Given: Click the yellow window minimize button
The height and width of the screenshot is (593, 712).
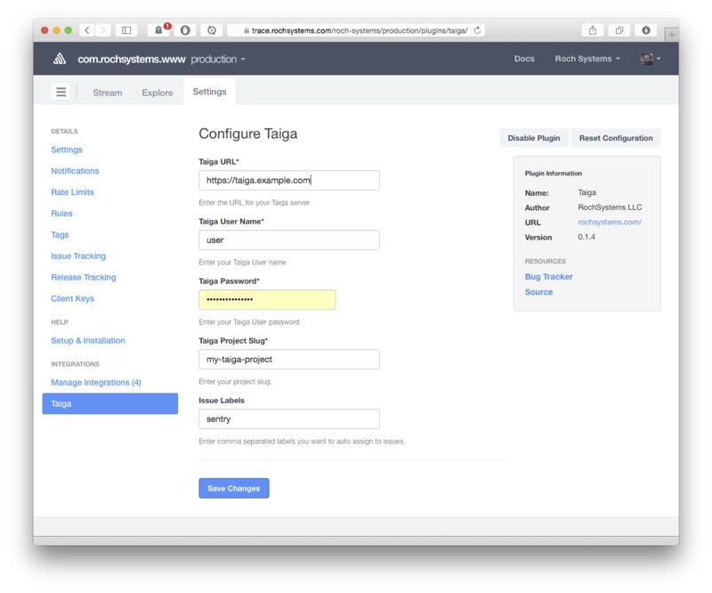Looking at the screenshot, I should pyautogui.click(x=56, y=30).
